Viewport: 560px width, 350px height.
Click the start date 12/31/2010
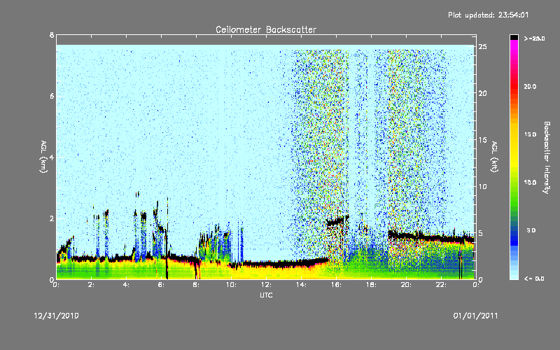point(57,316)
